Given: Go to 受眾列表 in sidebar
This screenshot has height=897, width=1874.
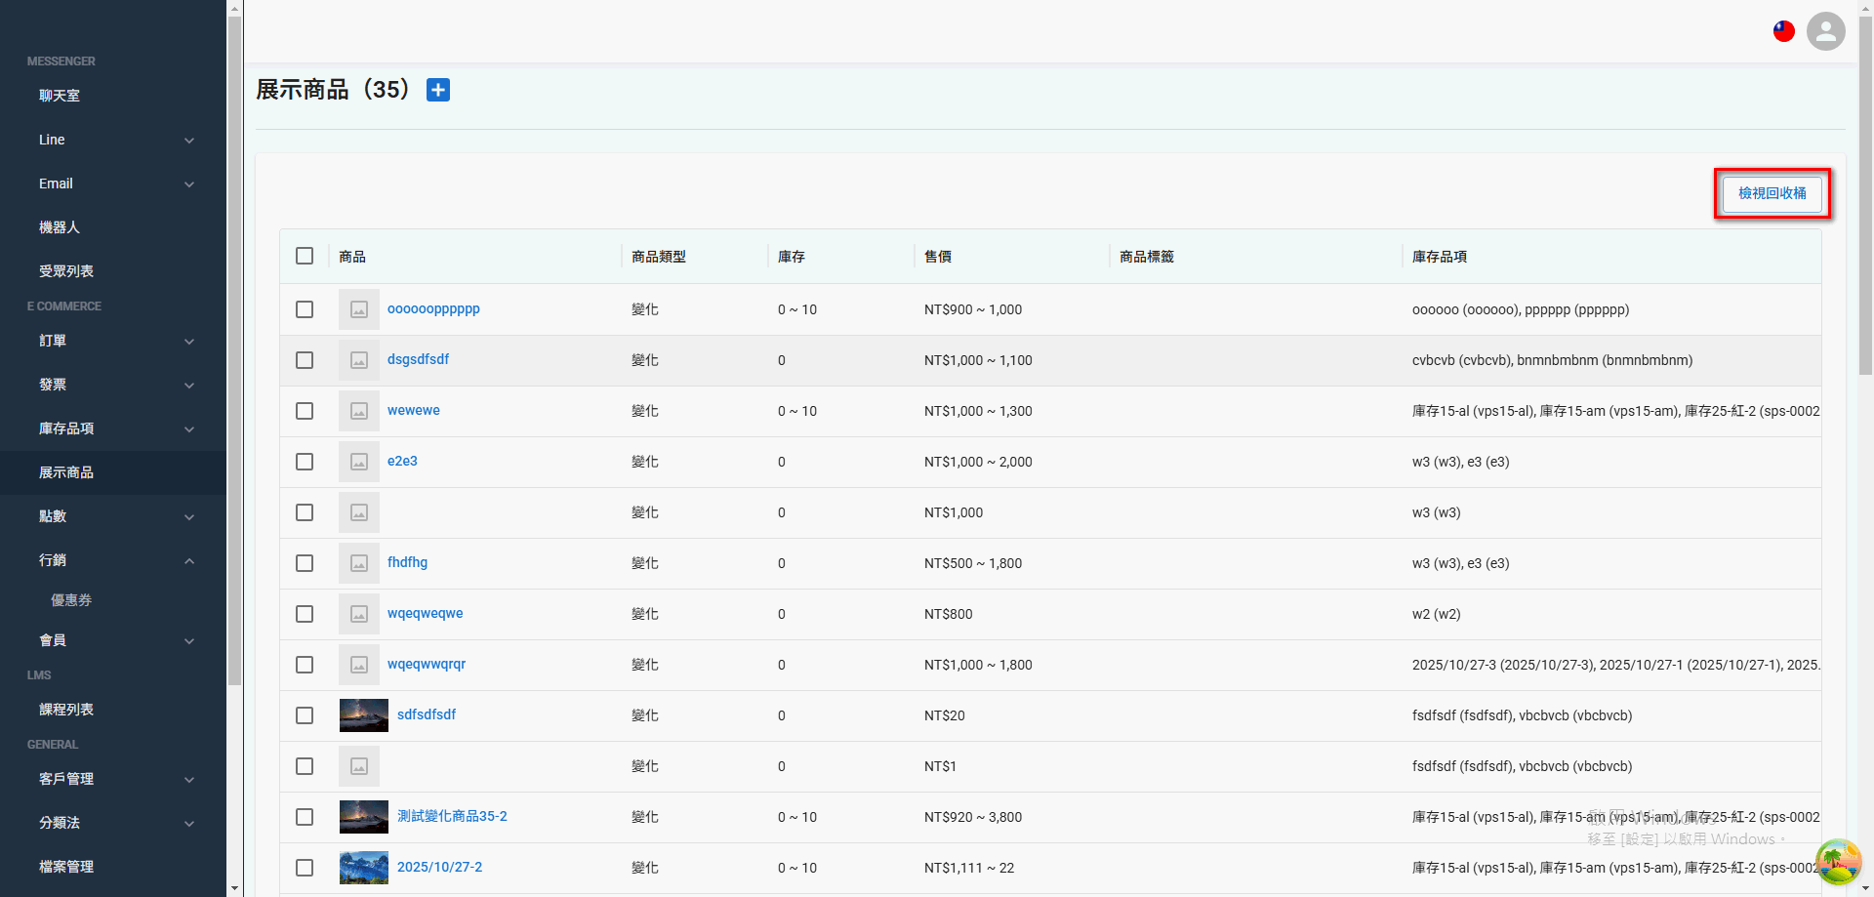Looking at the screenshot, I should point(113,271).
